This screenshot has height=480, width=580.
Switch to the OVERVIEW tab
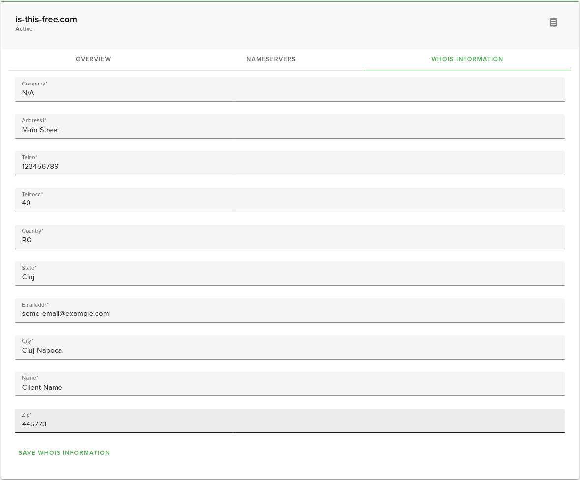tap(93, 59)
